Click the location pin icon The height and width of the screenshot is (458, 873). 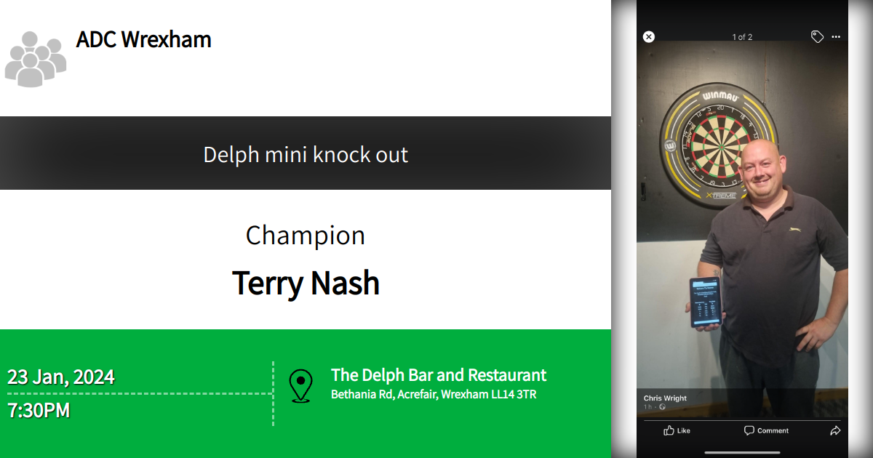302,382
